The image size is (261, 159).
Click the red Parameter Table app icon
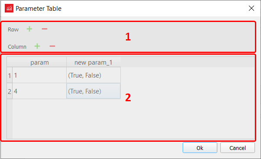click(9, 8)
